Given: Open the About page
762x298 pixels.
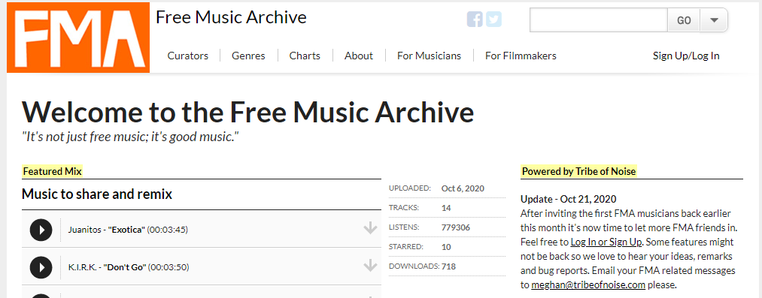Looking at the screenshot, I should pyautogui.click(x=359, y=56).
